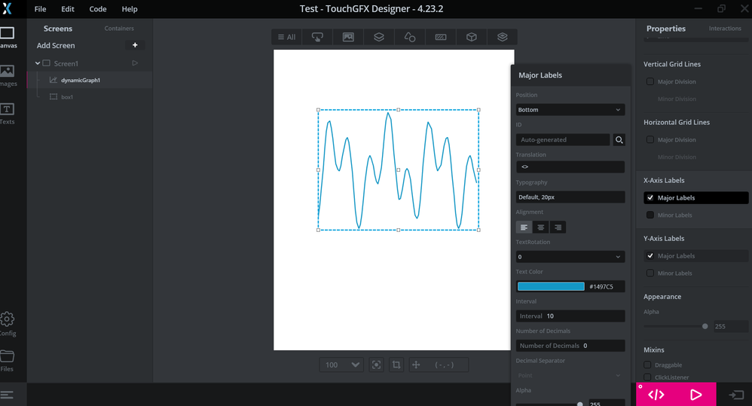Viewport: 752px width, 406px height.
Task: Open the Canvas sidebar view
Action: click(x=8, y=38)
